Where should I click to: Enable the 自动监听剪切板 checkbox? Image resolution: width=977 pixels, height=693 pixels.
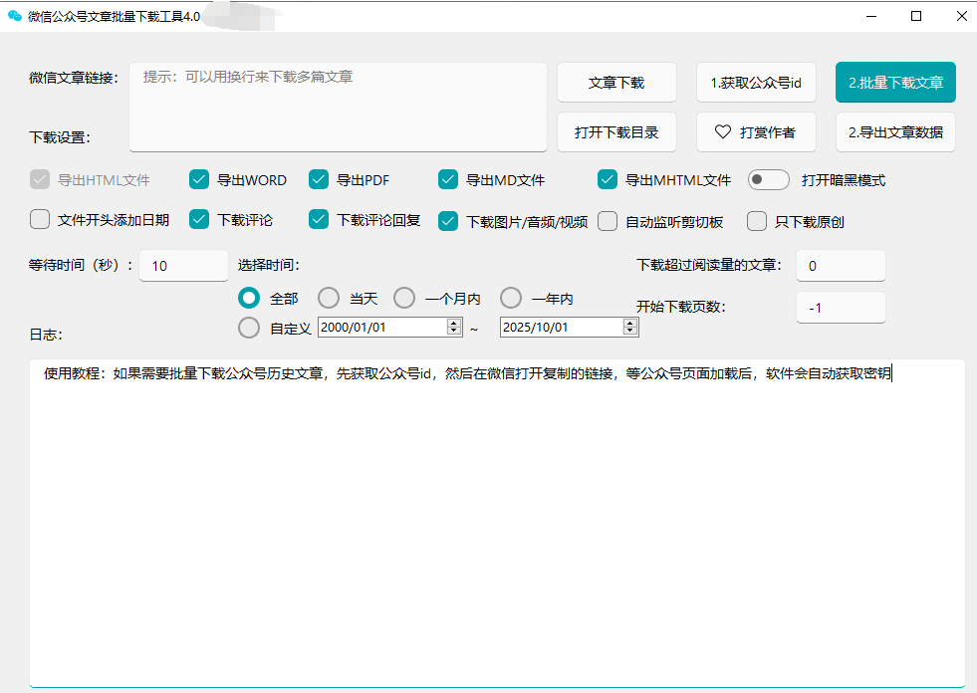click(x=608, y=221)
